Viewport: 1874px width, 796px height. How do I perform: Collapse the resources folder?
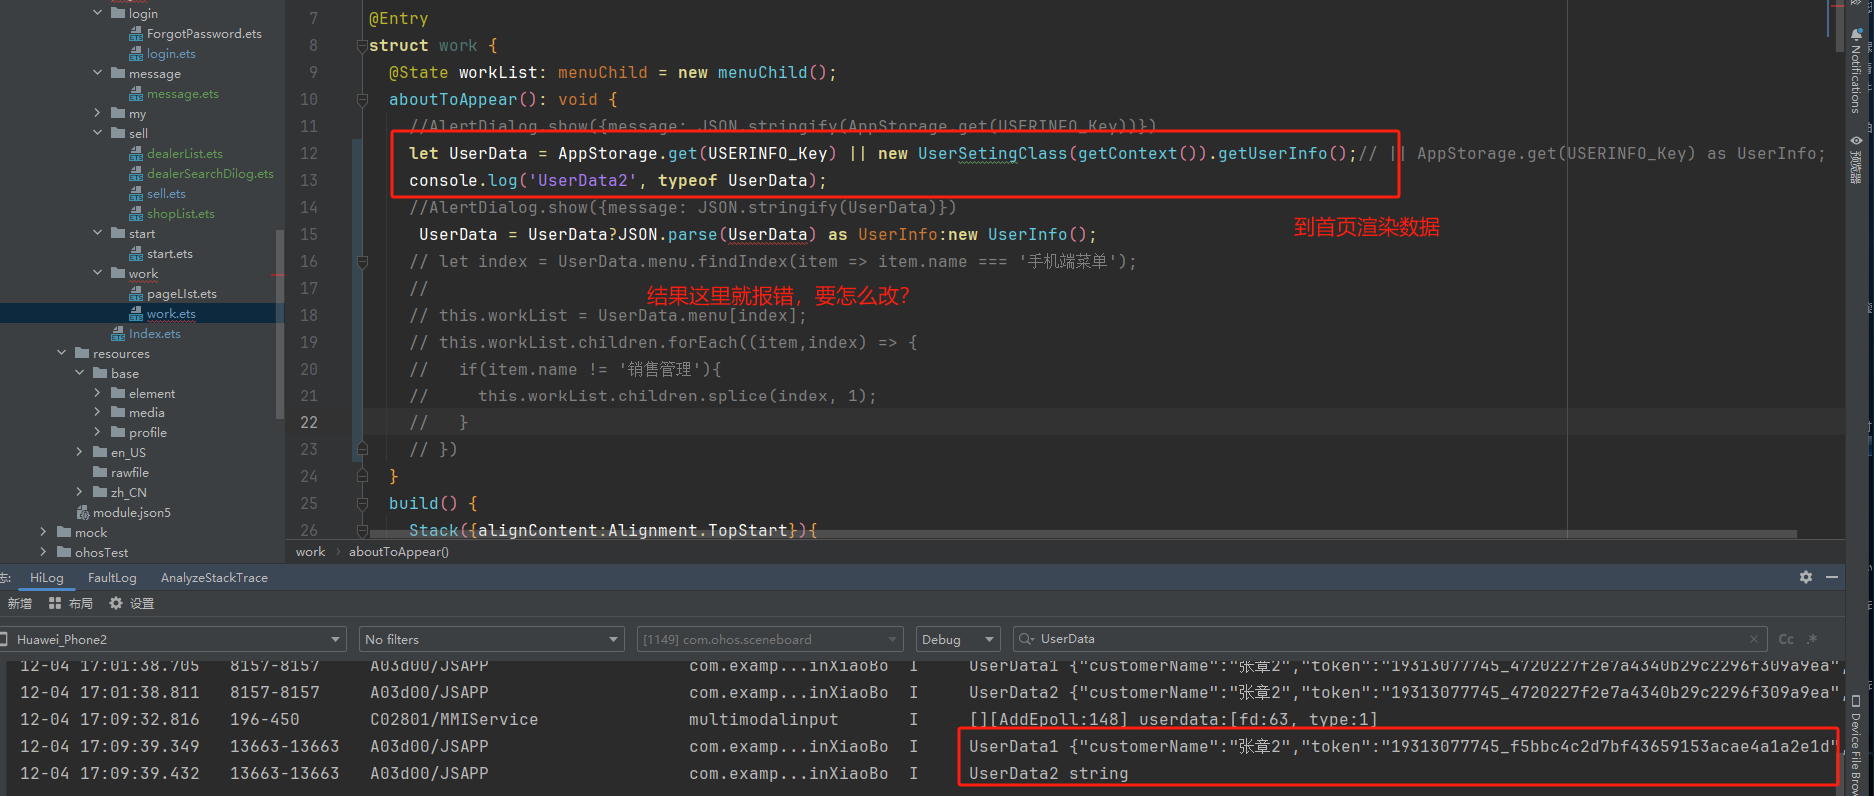61,353
